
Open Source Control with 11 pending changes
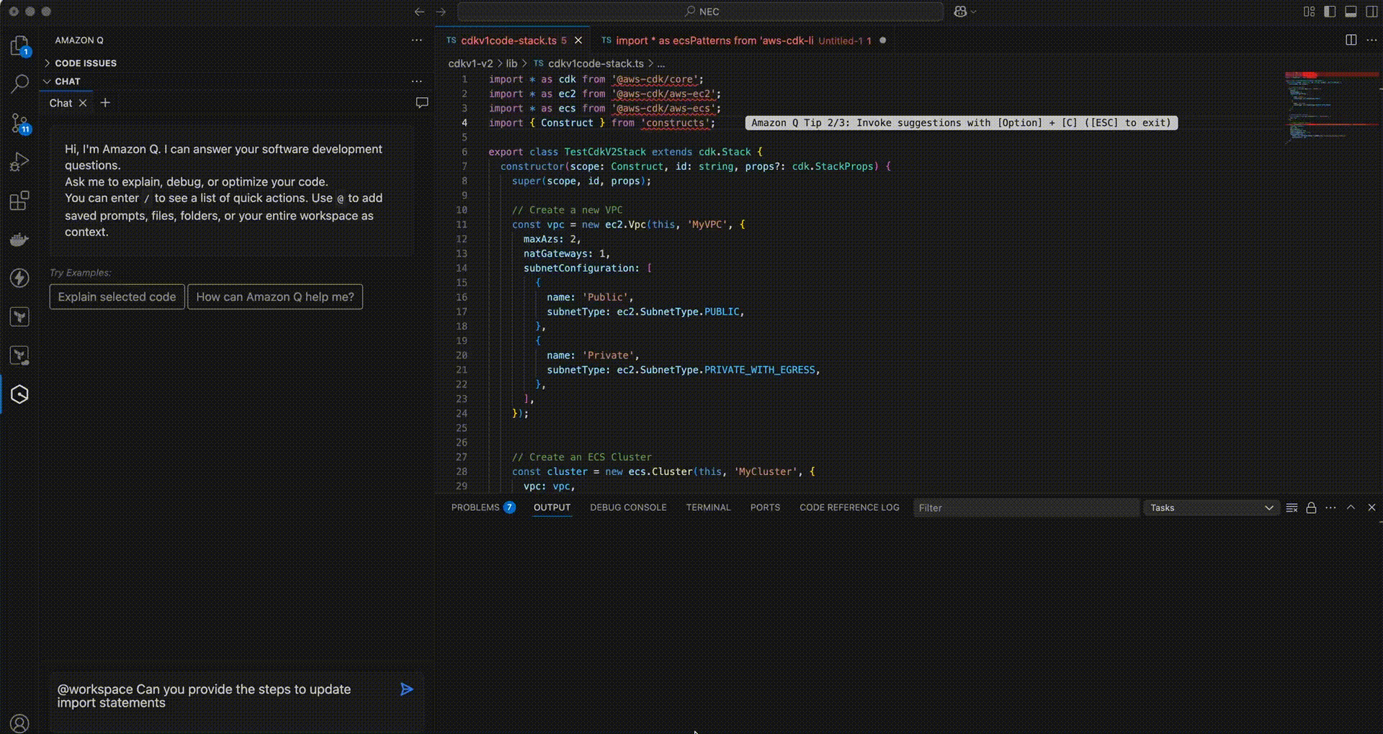[19, 122]
